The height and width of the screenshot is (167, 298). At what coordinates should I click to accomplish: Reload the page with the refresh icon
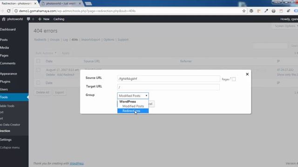[x=8, y=11]
